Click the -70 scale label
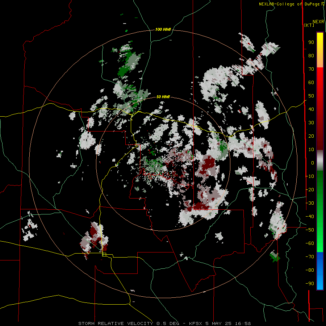Image resolution: width=326 pixels, height=326 pixels. 310,257
